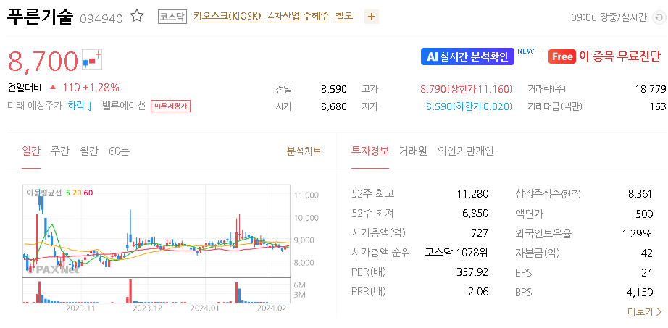Open the 키오스크(KIOSK) theme link

pyautogui.click(x=227, y=17)
